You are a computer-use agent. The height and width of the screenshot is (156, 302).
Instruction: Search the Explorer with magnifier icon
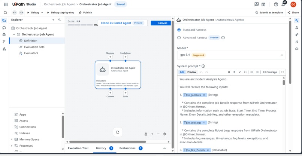[x=59, y=19]
